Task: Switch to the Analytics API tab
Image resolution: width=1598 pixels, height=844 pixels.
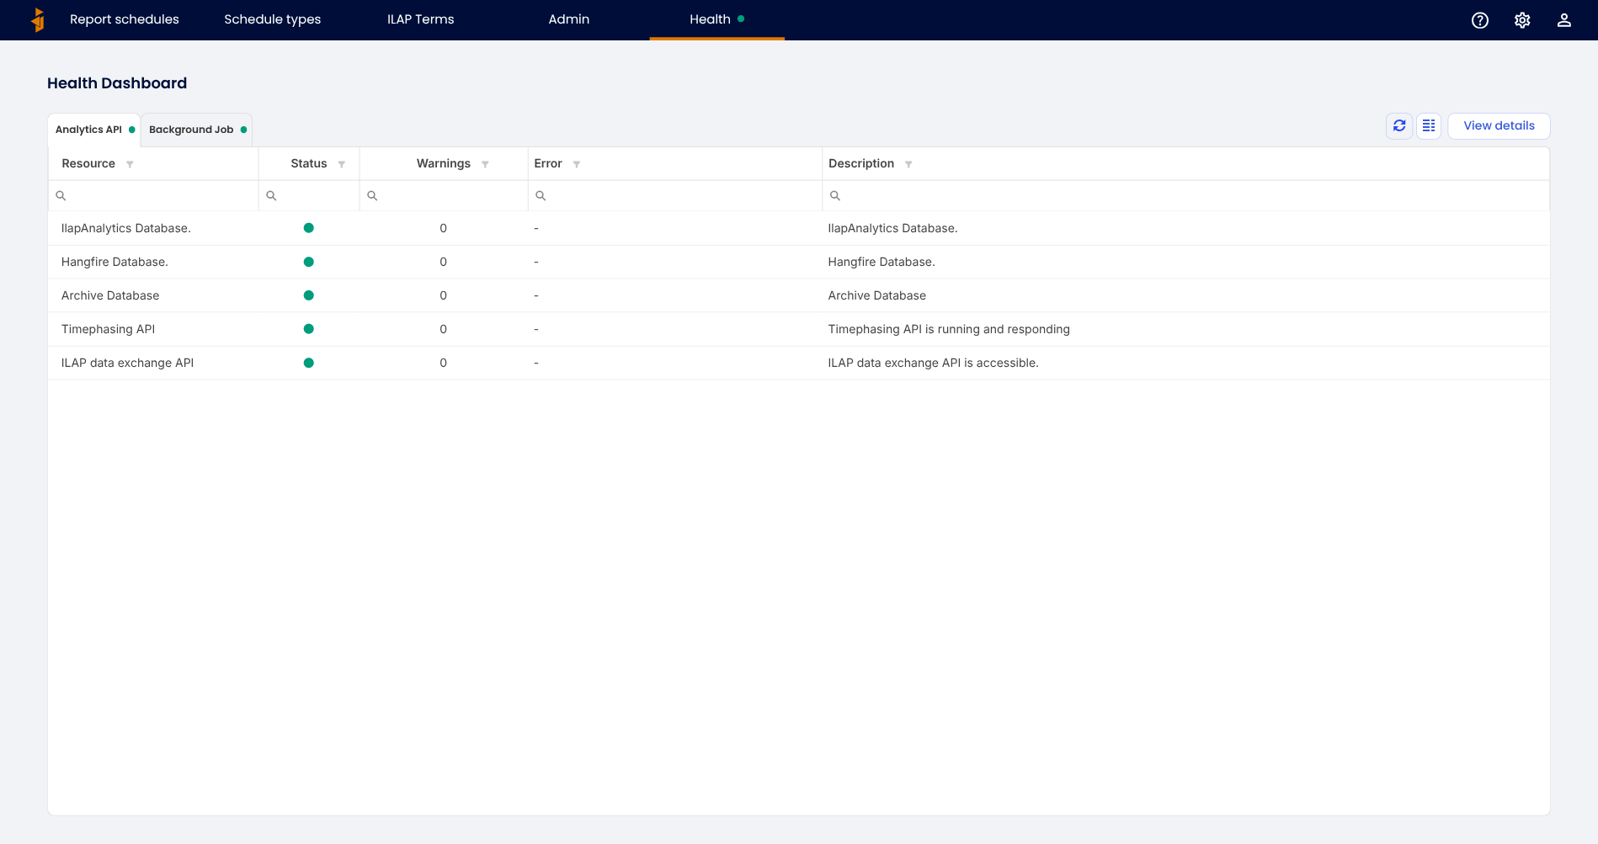Action: pyautogui.click(x=94, y=130)
